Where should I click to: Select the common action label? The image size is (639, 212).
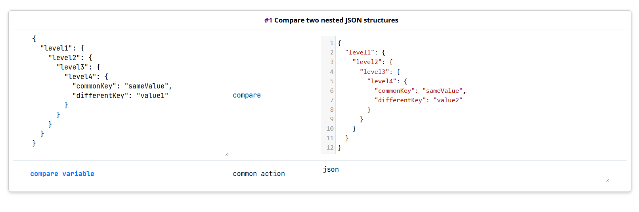(x=259, y=174)
